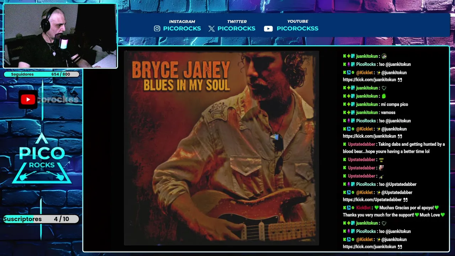Click the eyes emoji after kick.com/Upstatedabber
The image size is (455, 256).
tap(405, 200)
